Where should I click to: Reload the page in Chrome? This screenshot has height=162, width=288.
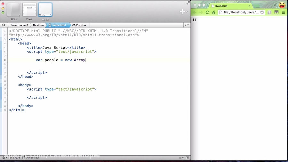pyautogui.click(x=207, y=12)
